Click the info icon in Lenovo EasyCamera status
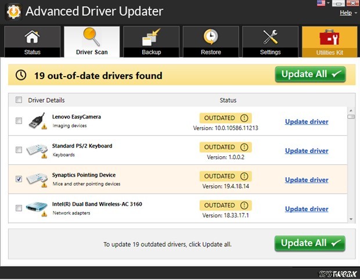 click(x=244, y=118)
